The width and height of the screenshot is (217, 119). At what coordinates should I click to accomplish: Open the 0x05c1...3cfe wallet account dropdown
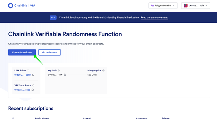coord(196,5)
